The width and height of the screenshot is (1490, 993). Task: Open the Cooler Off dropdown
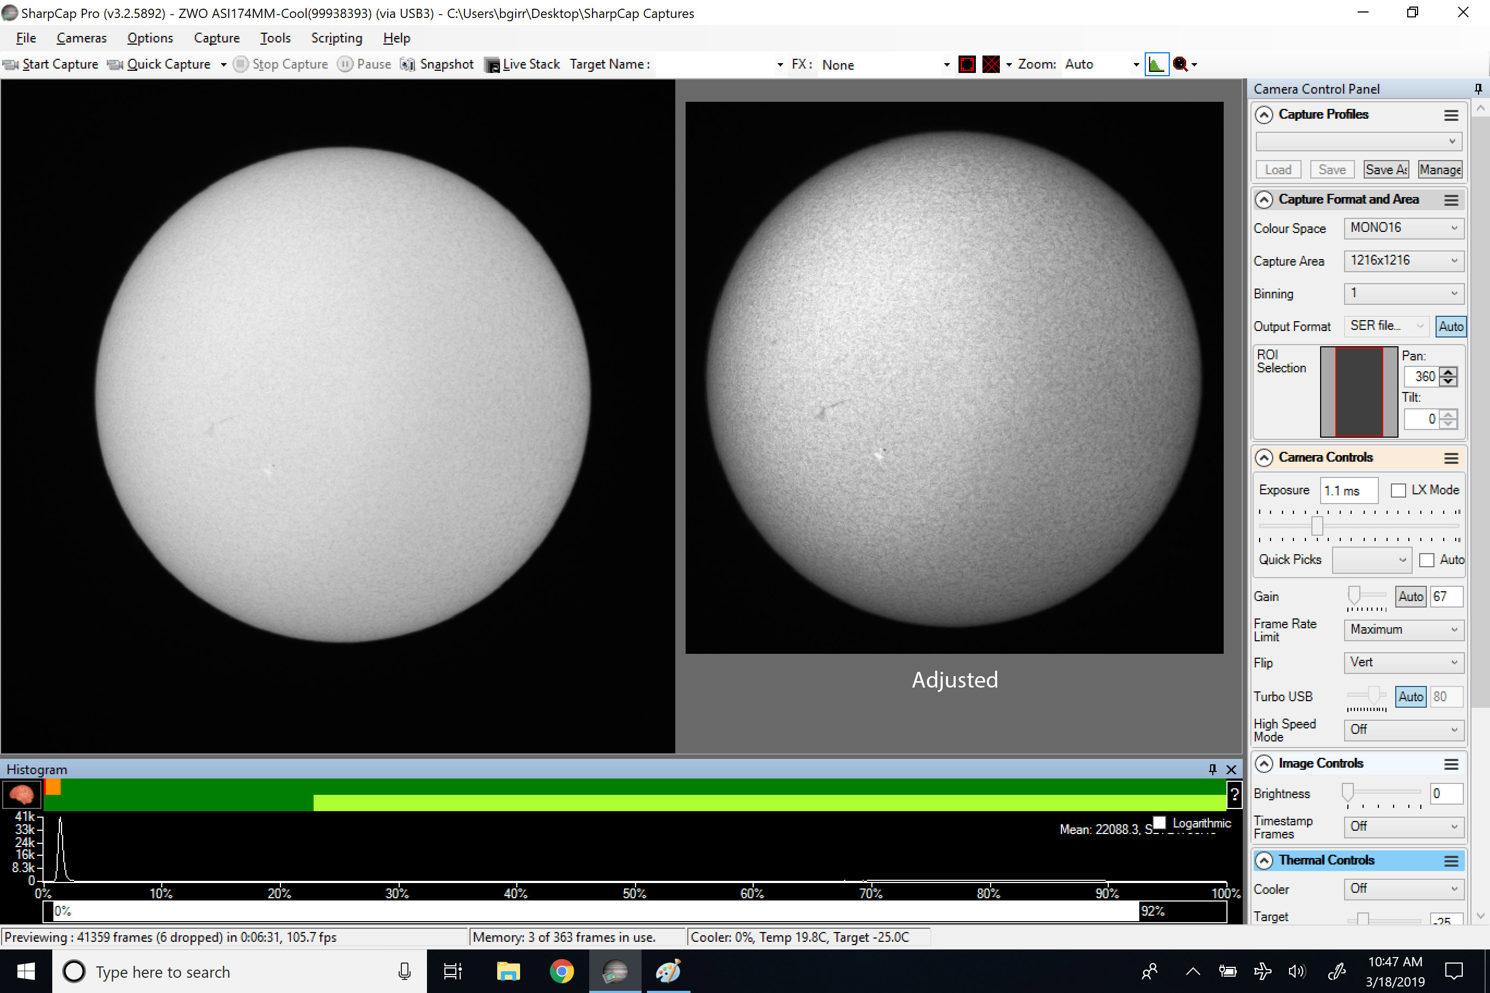pos(1403,888)
